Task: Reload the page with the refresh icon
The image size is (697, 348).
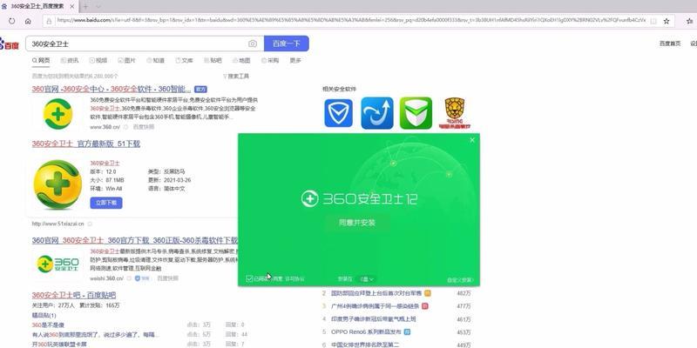Action: click(12, 21)
